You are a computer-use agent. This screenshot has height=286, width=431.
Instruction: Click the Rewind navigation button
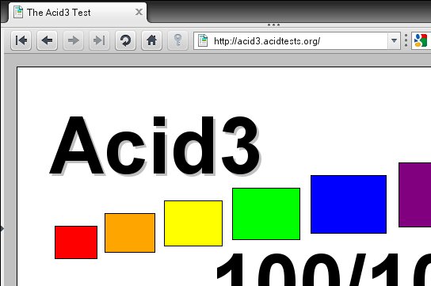coord(21,40)
